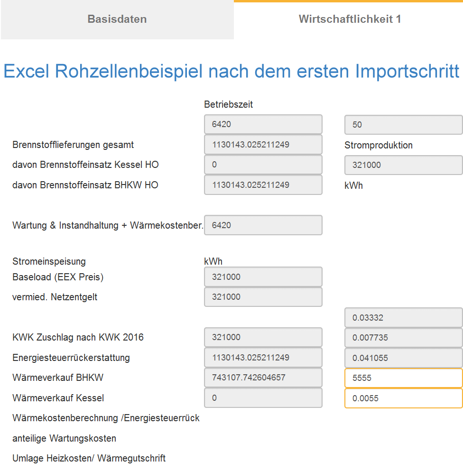Screen dimensions: 463x471
Task: Select the field containing value 50
Action: tap(403, 125)
